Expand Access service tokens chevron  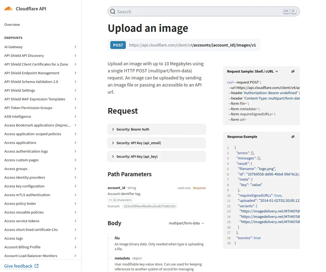[x=75, y=221]
